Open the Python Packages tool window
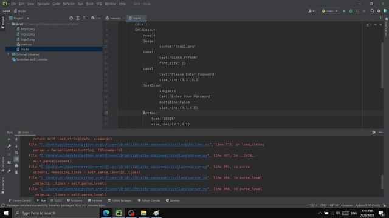This screenshot has height=218, width=389. 120,200
